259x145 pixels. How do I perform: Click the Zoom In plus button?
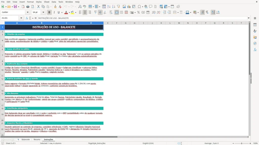pos(250,143)
